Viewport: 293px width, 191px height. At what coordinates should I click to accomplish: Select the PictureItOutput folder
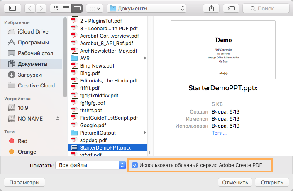click(x=108, y=133)
